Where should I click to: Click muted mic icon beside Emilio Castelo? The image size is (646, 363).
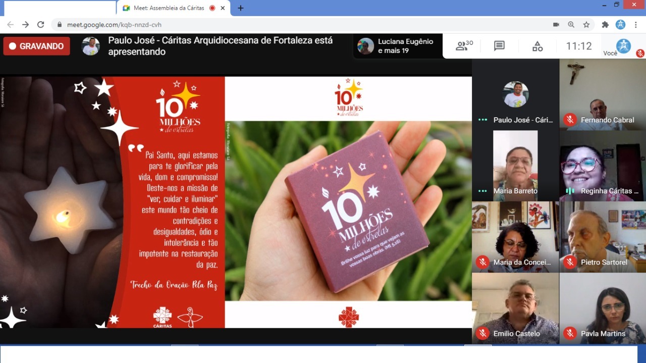coord(482,333)
